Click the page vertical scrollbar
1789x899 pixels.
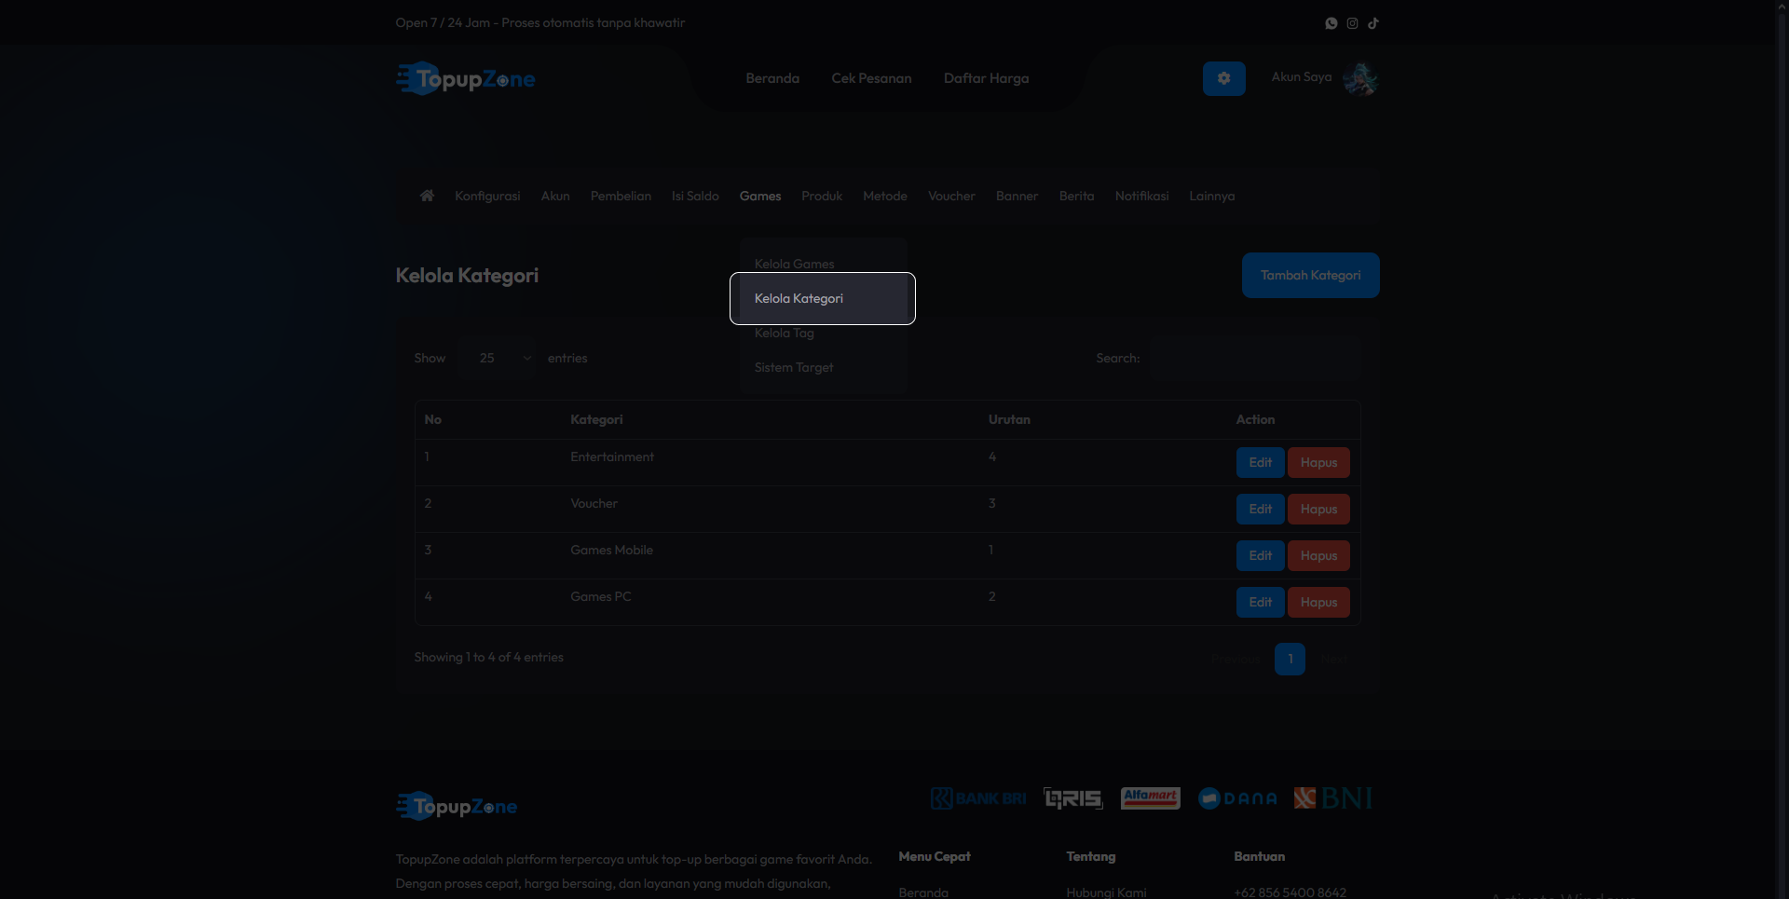[x=1782, y=449]
